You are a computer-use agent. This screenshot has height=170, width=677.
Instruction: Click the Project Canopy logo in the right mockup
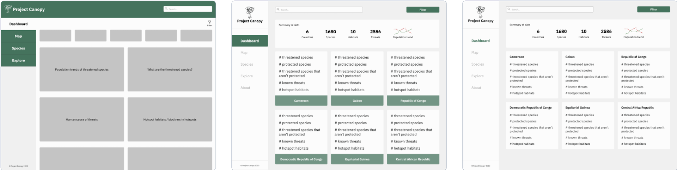coord(481,12)
